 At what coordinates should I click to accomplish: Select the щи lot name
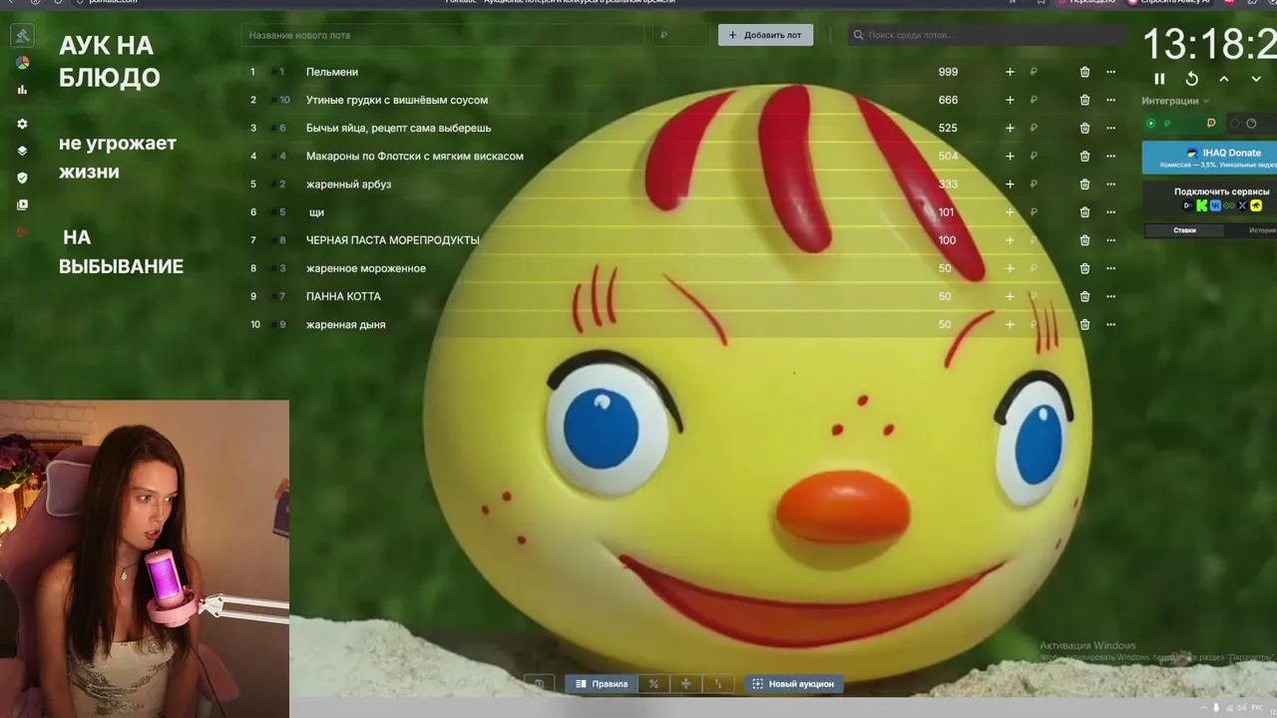point(316,212)
